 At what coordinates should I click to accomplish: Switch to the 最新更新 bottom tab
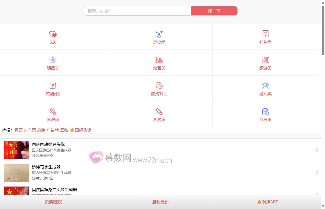point(160,202)
